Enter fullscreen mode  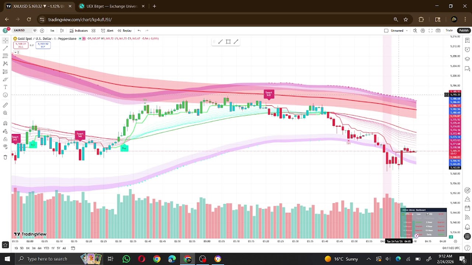pyautogui.click(x=430, y=31)
